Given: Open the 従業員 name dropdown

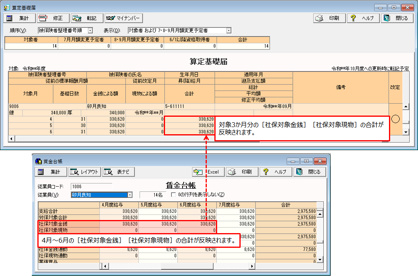Looking at the screenshot, I should click(x=130, y=195).
